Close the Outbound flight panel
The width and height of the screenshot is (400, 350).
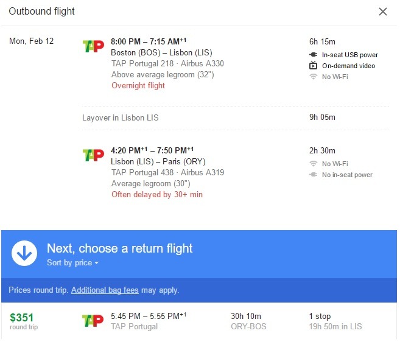click(x=383, y=12)
